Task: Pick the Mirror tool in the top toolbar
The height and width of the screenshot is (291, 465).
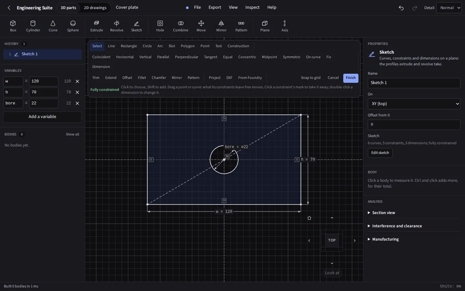Action: point(221,26)
